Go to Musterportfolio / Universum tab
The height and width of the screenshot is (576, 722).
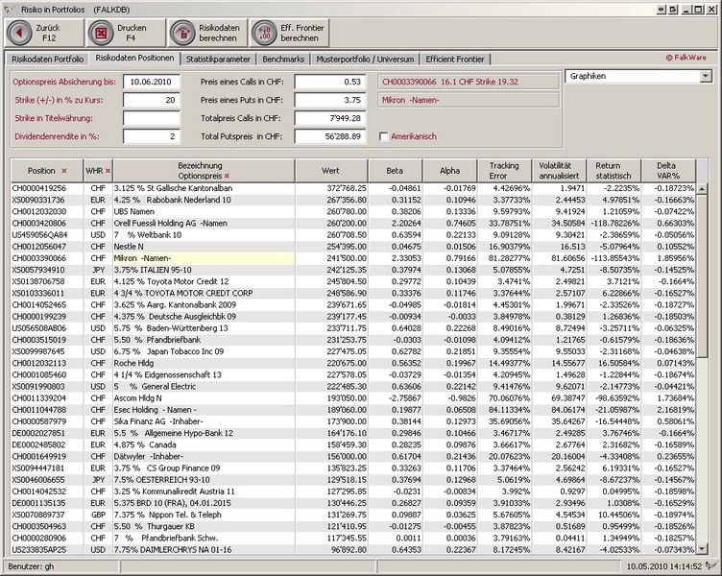365,60
